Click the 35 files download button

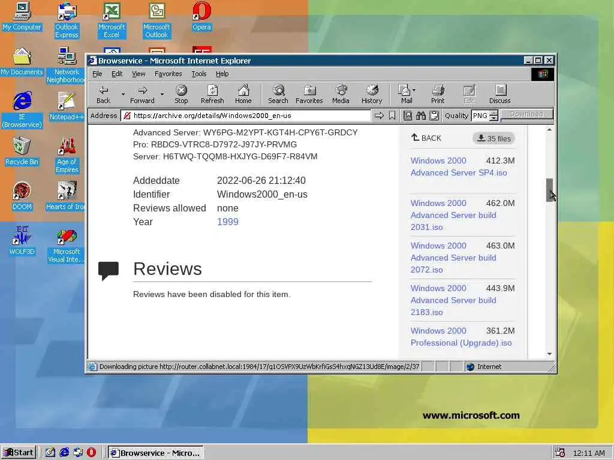pyautogui.click(x=493, y=138)
